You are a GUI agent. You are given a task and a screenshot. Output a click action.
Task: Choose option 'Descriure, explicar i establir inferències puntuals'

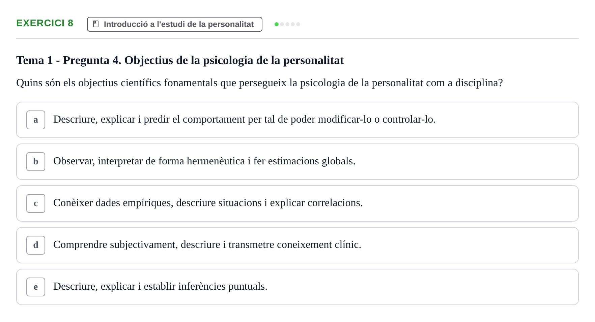(x=297, y=287)
